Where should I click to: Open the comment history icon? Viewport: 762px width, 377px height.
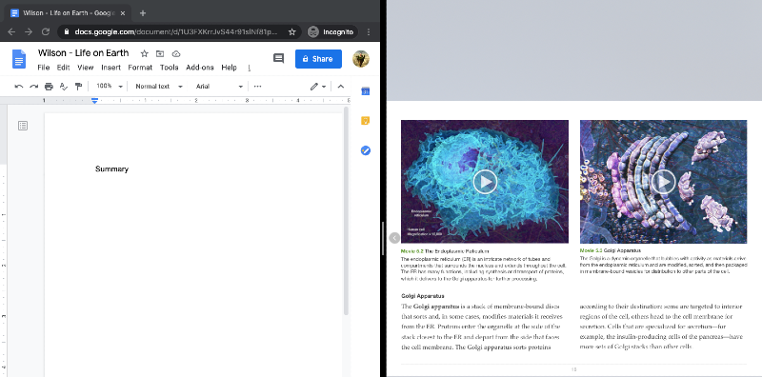tap(278, 59)
